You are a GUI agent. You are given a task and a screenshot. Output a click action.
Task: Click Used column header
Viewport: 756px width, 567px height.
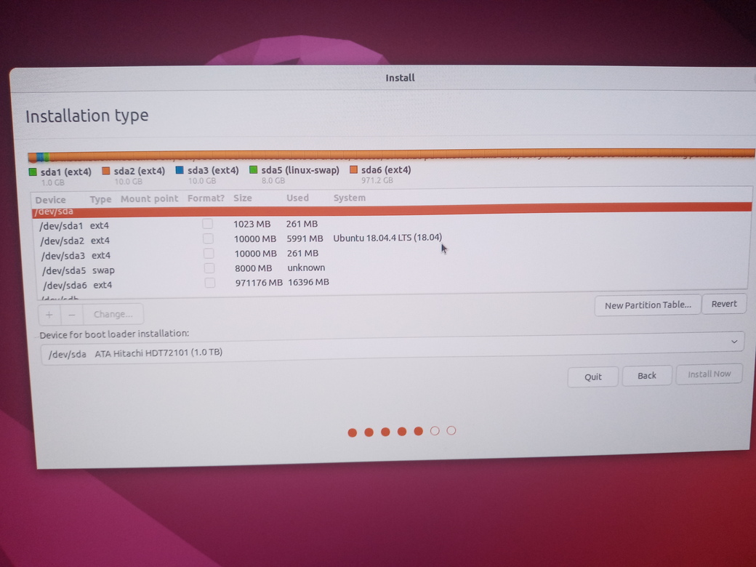[x=297, y=198]
